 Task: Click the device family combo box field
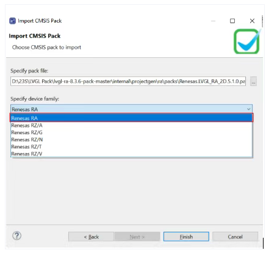coord(131,109)
